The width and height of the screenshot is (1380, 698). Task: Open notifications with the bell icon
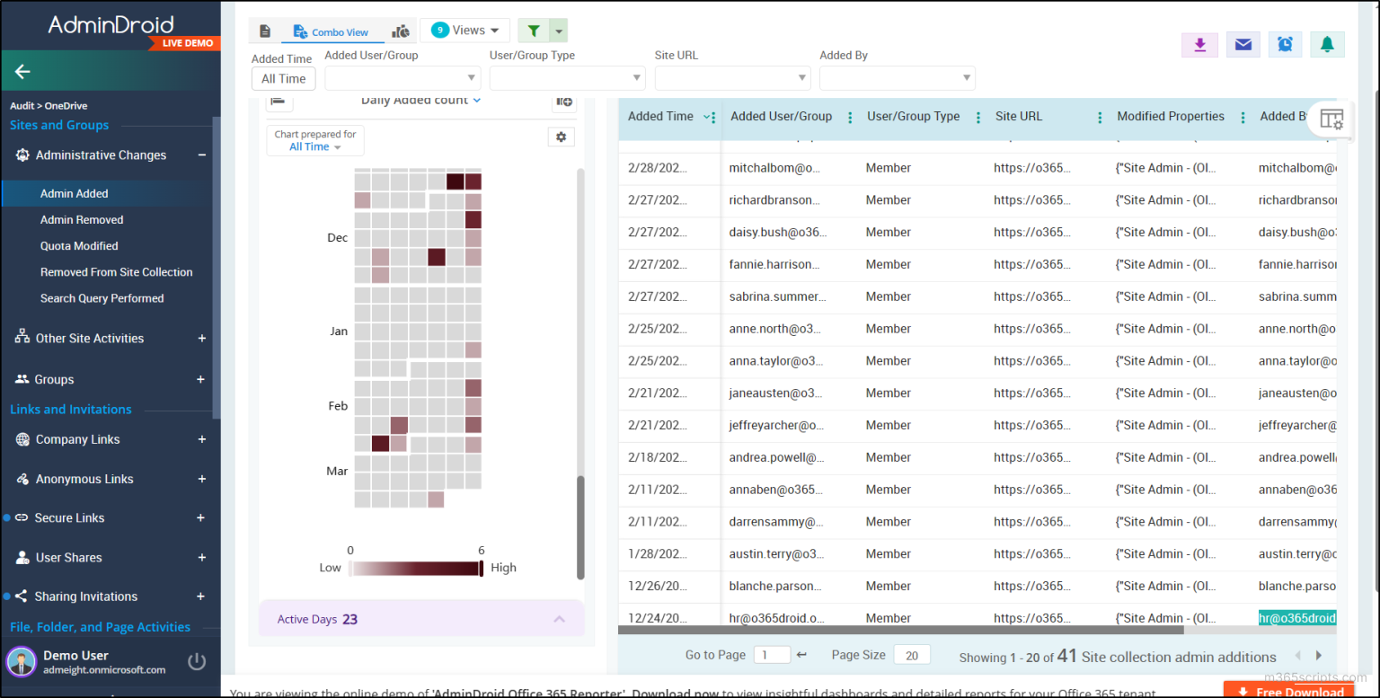(x=1327, y=43)
